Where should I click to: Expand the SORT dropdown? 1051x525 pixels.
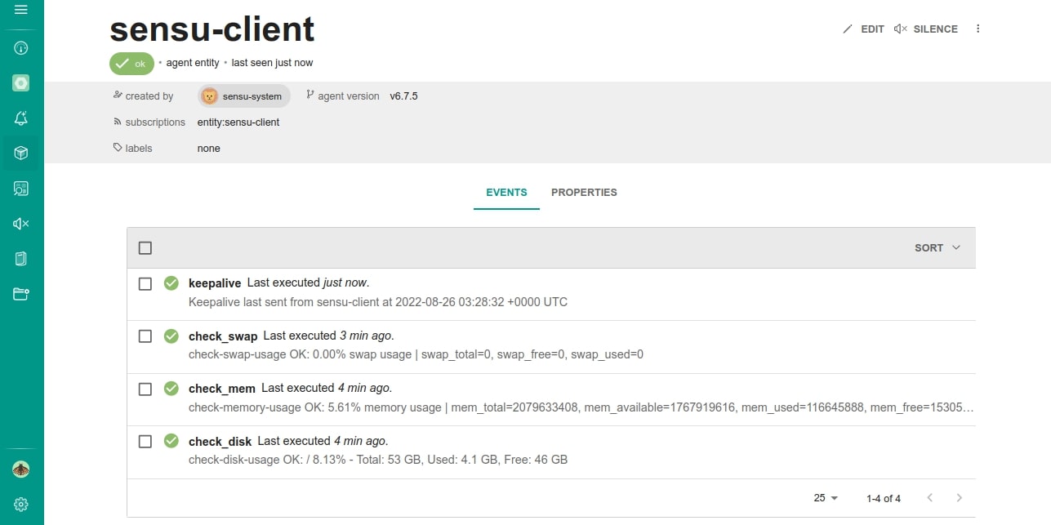tap(937, 247)
